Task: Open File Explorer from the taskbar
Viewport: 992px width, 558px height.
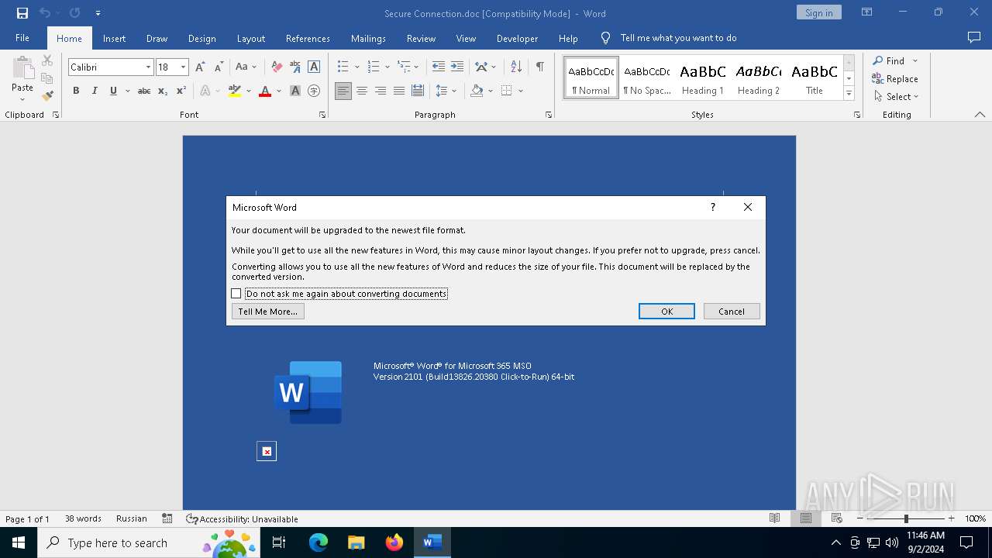Action: pos(356,542)
